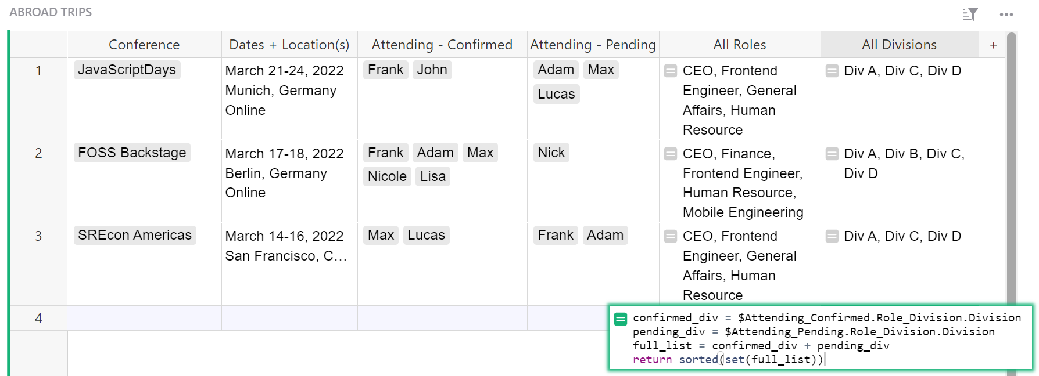This screenshot has height=376, width=1039.
Task: Select the All Divisions column header
Action: tap(899, 45)
